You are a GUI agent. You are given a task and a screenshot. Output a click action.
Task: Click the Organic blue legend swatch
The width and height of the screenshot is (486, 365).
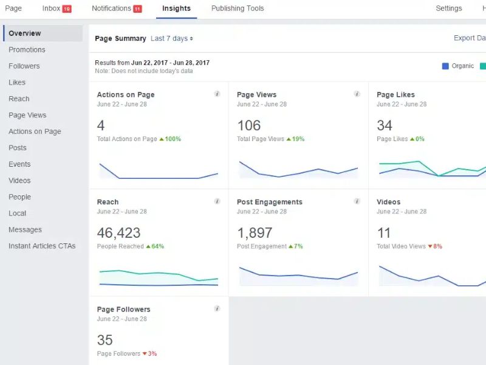[x=445, y=66]
